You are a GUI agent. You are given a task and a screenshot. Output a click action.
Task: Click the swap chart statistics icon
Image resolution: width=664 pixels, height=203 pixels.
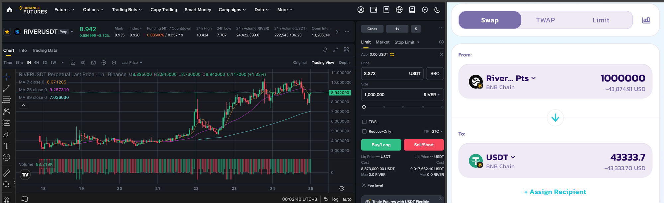point(646,20)
